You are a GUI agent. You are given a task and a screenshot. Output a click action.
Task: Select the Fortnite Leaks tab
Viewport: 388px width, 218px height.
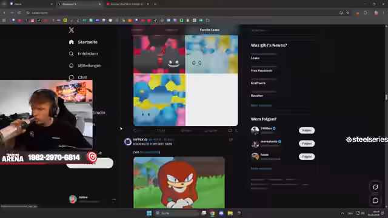pos(210,30)
